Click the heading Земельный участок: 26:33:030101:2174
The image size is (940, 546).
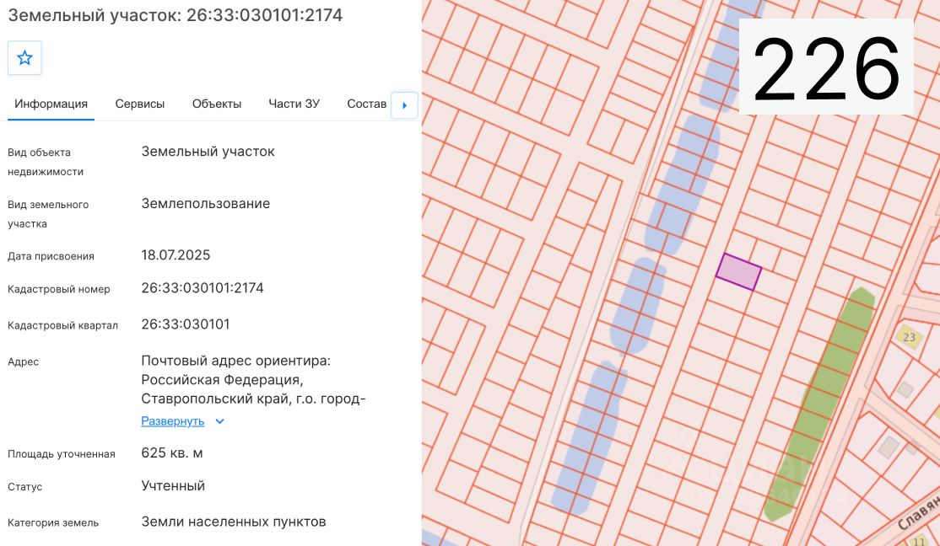pyautogui.click(x=175, y=15)
